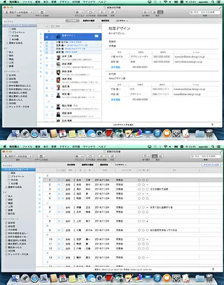The height and width of the screenshot is (285, 224).
Task: Click the Share icon in lower window toolbar
Action: [x=112, y=156]
